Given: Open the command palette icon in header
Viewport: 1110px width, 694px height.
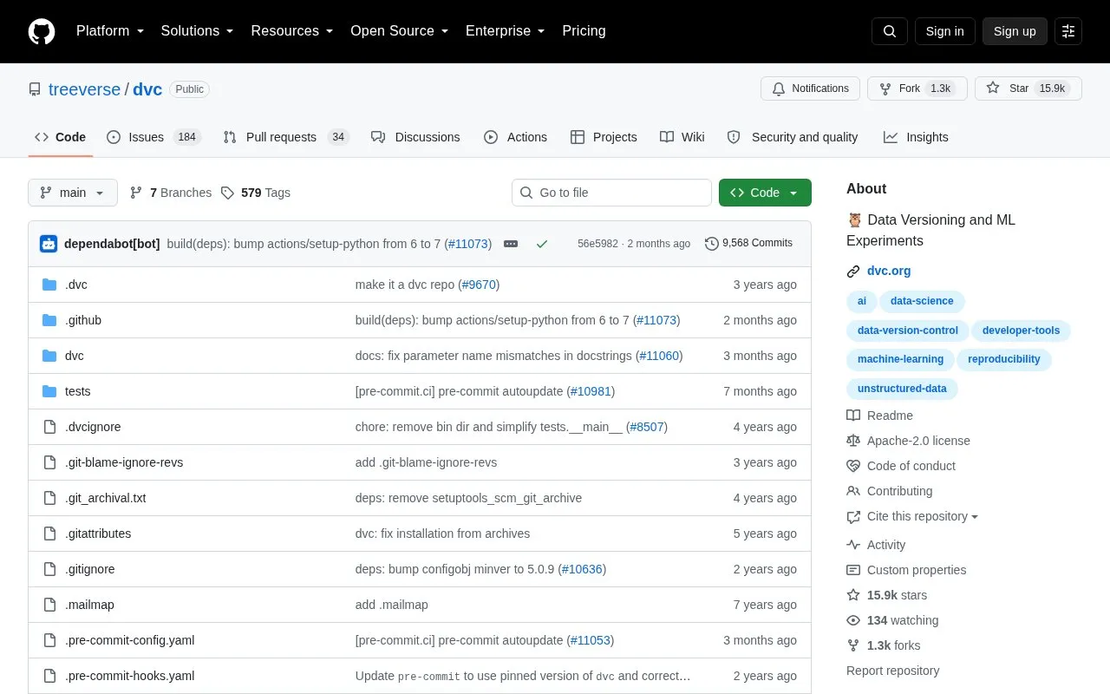Looking at the screenshot, I should pos(1068,31).
